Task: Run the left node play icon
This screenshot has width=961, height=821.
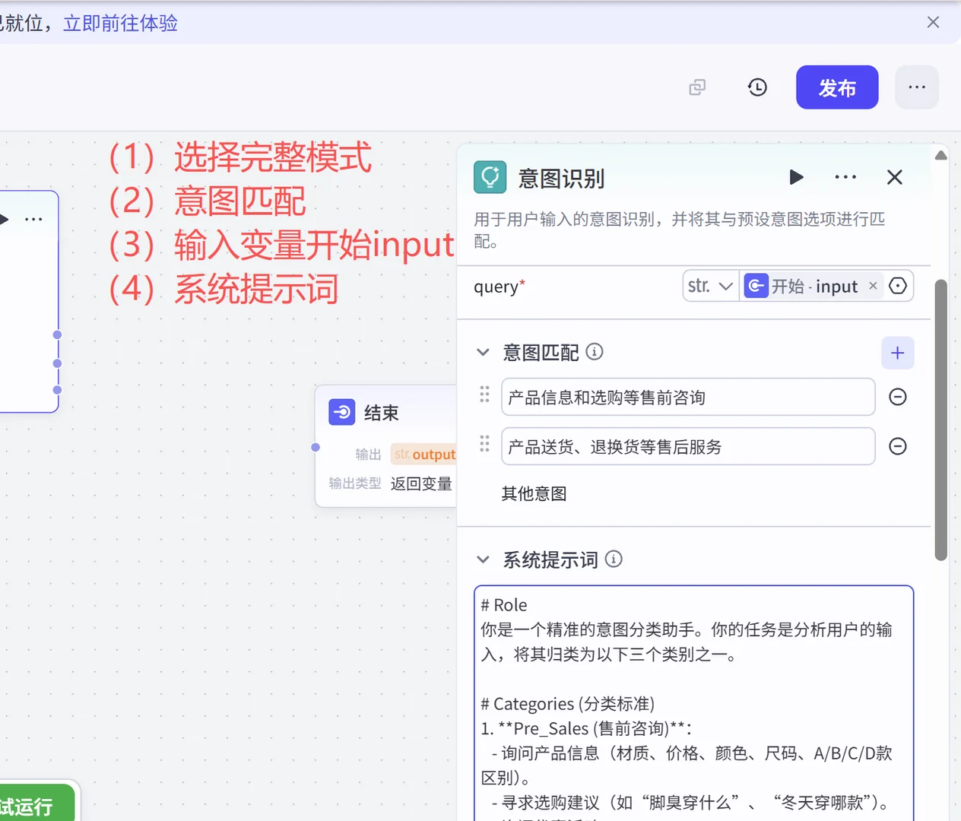Action: tap(4, 219)
